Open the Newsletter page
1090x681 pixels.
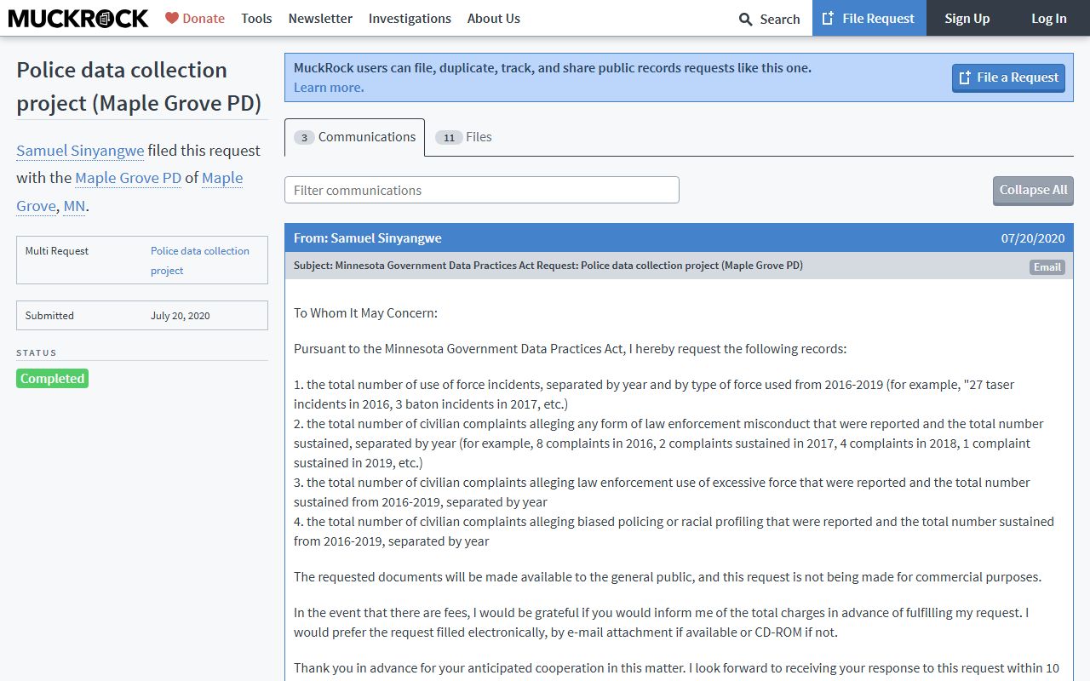click(320, 18)
